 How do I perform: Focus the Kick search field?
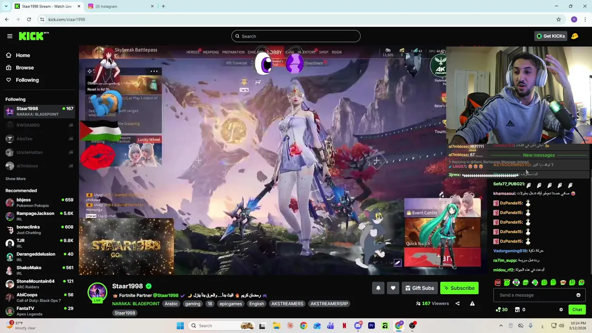296,36
